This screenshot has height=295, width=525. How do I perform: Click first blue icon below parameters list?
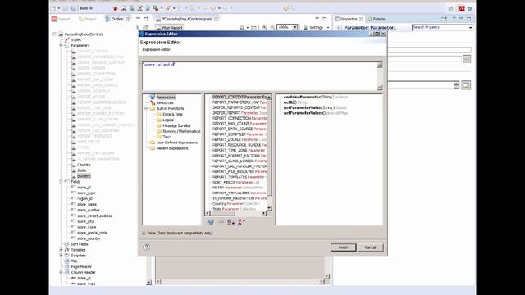click(211, 222)
